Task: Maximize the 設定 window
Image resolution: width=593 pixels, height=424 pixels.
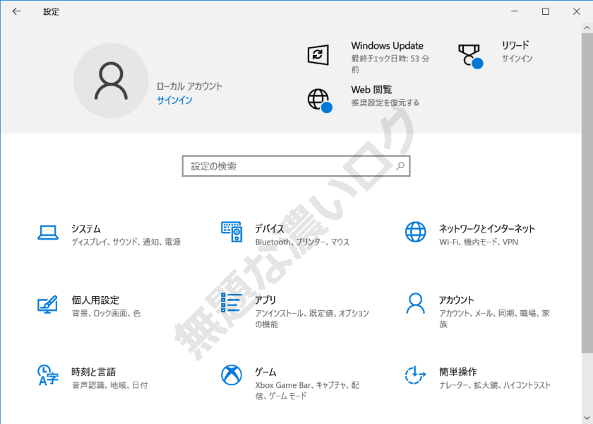Action: click(545, 11)
